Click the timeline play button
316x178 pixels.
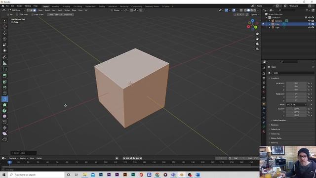(x=134, y=158)
